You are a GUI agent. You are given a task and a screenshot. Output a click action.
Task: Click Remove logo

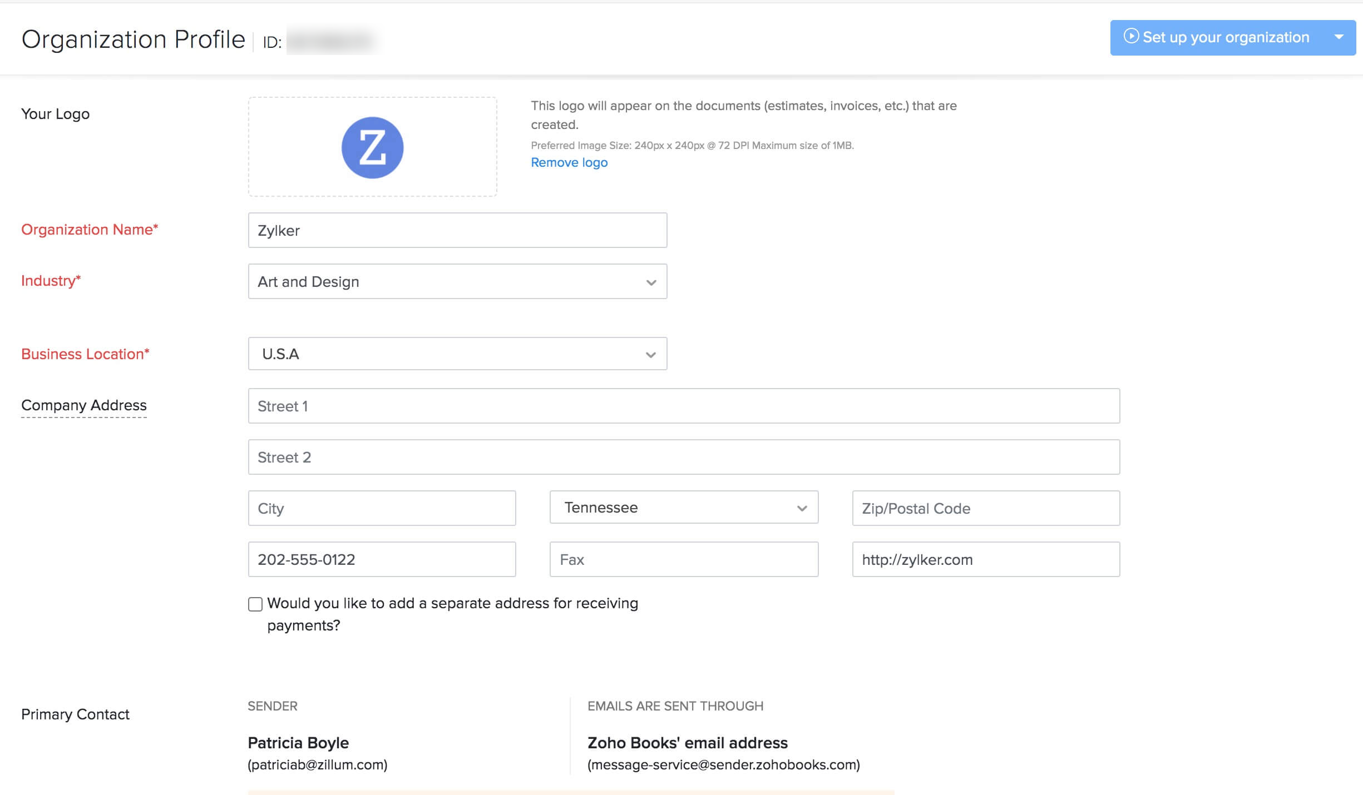pos(569,162)
